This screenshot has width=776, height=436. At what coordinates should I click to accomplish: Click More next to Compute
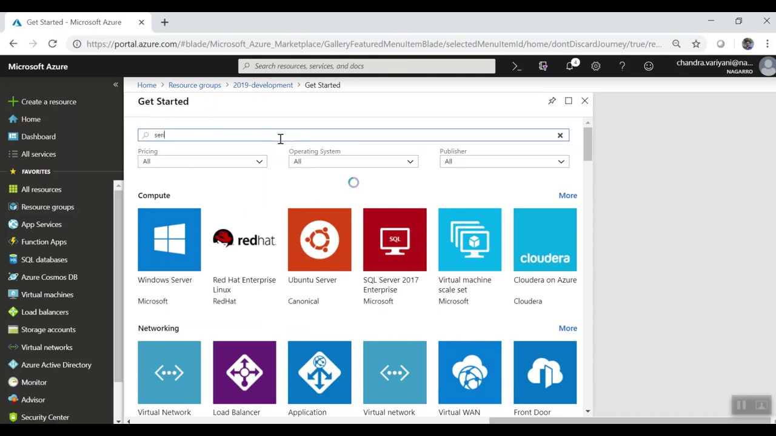coord(568,196)
